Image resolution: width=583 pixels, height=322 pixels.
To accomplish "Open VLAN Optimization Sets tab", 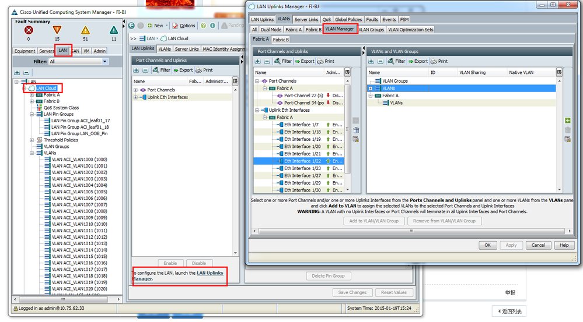I will tap(410, 30).
